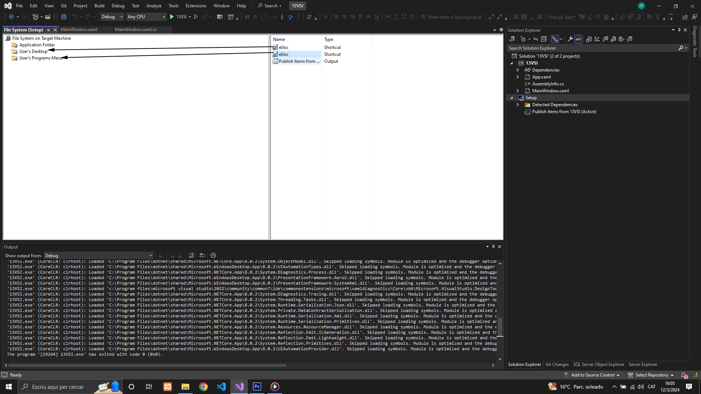701x394 pixels.
Task: Click the Step Over debug icon
Action: pos(290,17)
